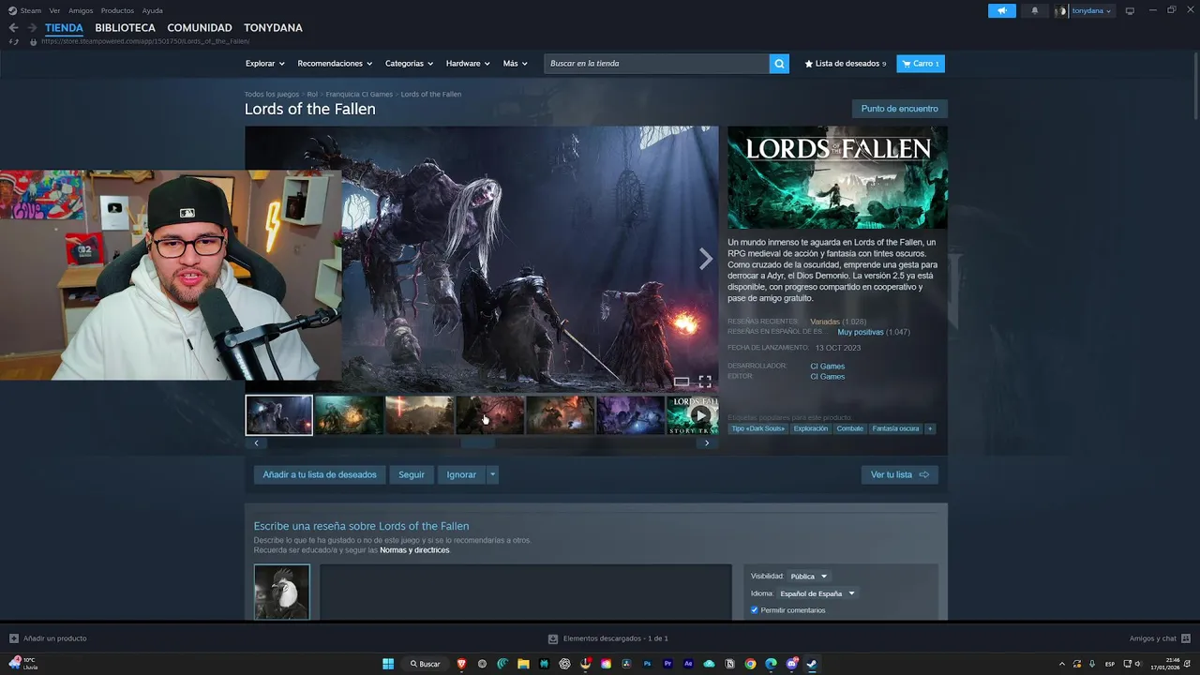The image size is (1200, 675).
Task: Toggle Permitir comentarios checkbox
Action: (754, 610)
